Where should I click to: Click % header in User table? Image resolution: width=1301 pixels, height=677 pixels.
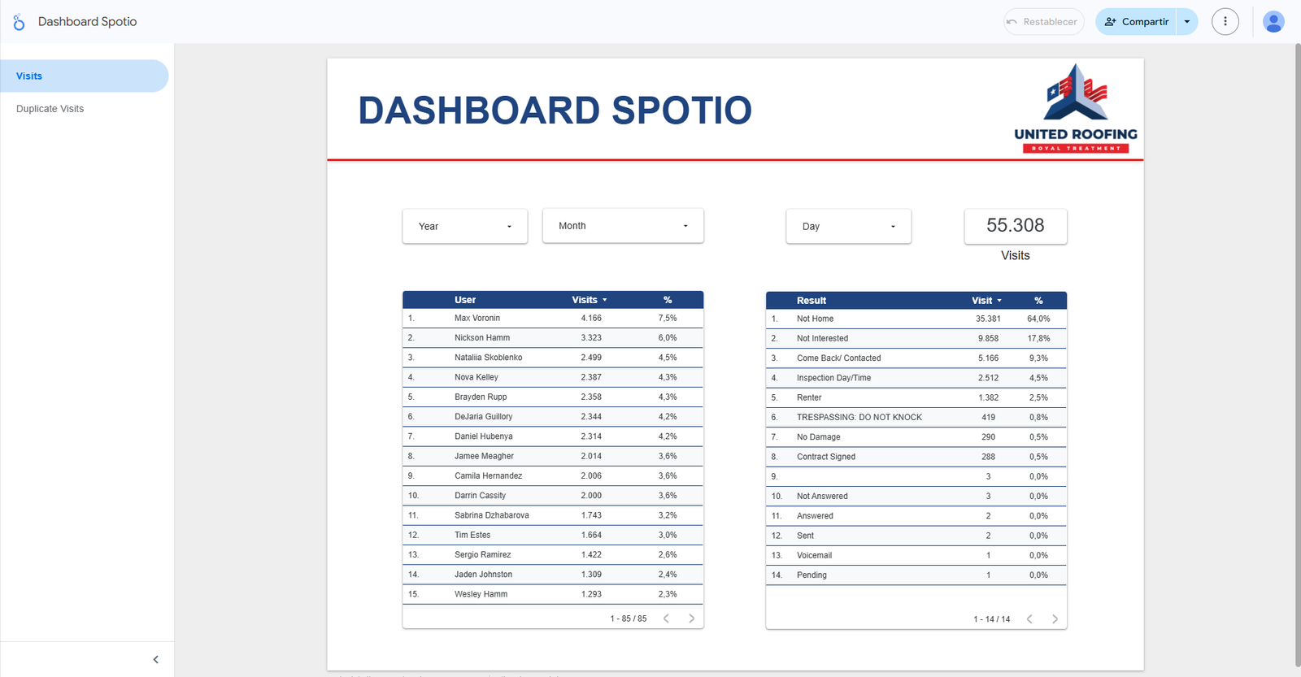[x=668, y=300]
